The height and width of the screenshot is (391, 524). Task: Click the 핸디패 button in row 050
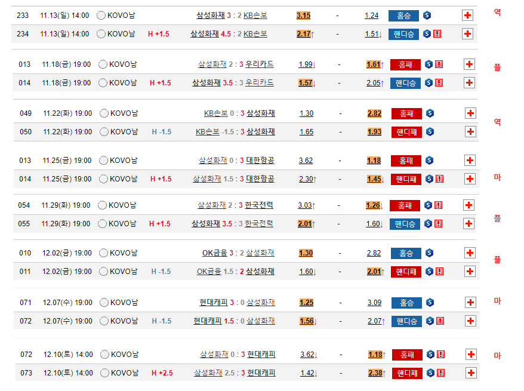tap(406, 132)
